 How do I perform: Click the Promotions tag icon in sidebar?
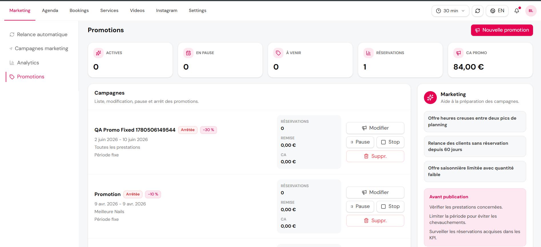[12, 77]
